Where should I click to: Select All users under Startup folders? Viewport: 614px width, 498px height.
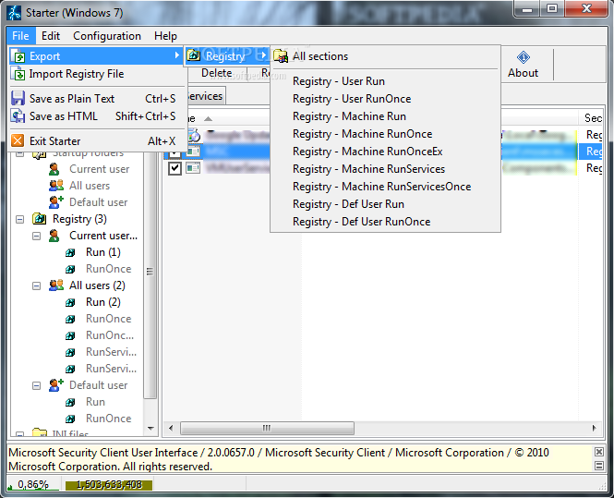tap(90, 186)
